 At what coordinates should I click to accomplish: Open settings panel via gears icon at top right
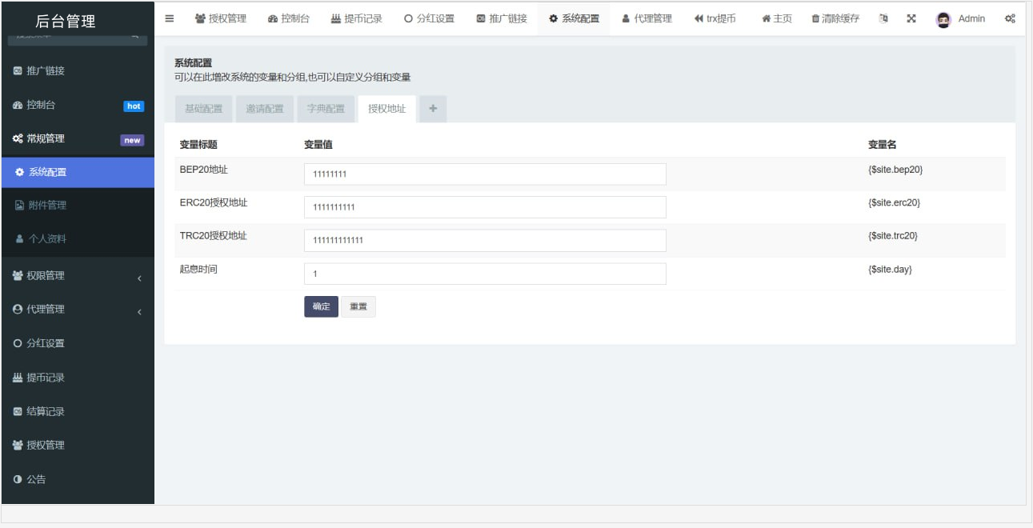pyautogui.click(x=1011, y=18)
